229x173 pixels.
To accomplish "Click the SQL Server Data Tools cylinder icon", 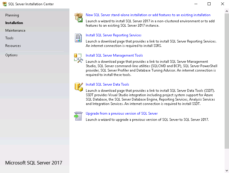I will 78,87.
